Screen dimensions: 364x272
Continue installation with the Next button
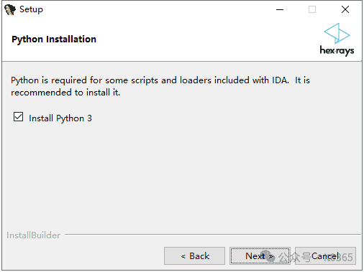pos(260,255)
